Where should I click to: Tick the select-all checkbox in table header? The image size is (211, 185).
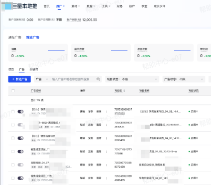[13, 91]
